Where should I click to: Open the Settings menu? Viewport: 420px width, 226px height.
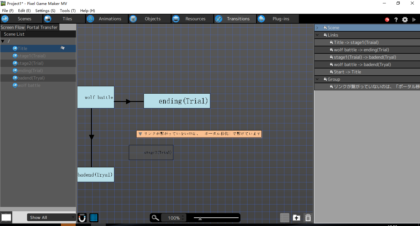tap(45, 10)
